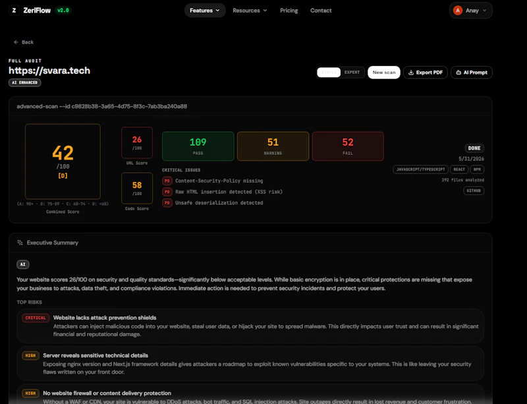
Task: Open No website firewall risk item
Action: pos(250,394)
